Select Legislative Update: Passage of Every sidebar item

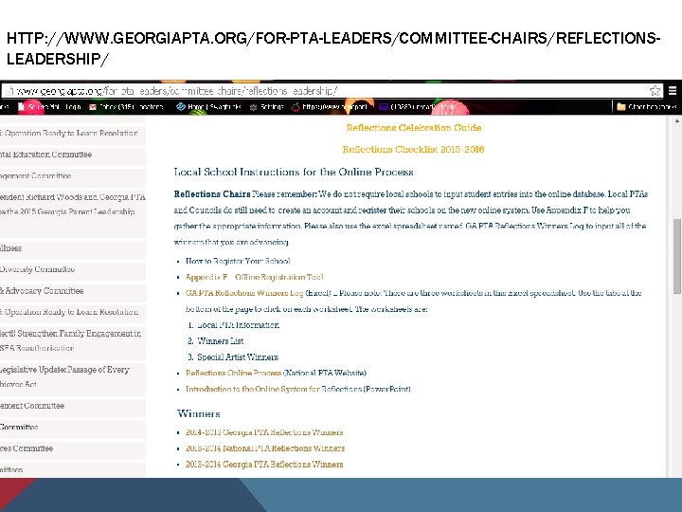[x=72, y=377]
